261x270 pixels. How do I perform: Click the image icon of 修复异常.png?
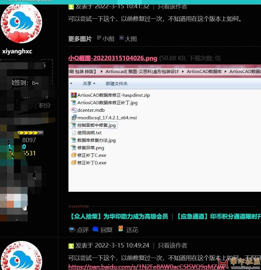tap(74, 148)
